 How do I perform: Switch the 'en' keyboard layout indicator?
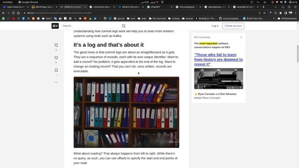click(x=265, y=2)
